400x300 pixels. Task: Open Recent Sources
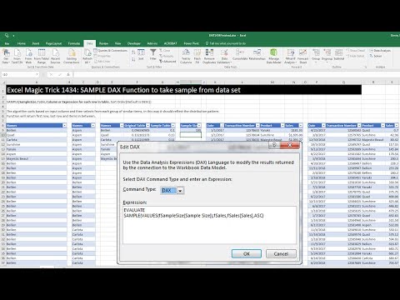[56, 56]
